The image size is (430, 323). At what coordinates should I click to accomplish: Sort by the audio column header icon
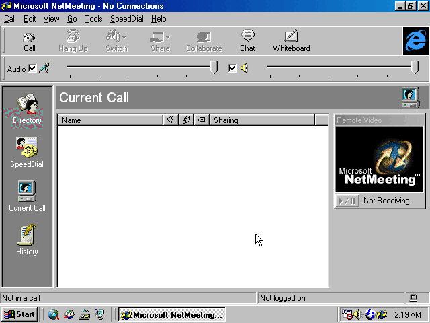click(x=171, y=120)
